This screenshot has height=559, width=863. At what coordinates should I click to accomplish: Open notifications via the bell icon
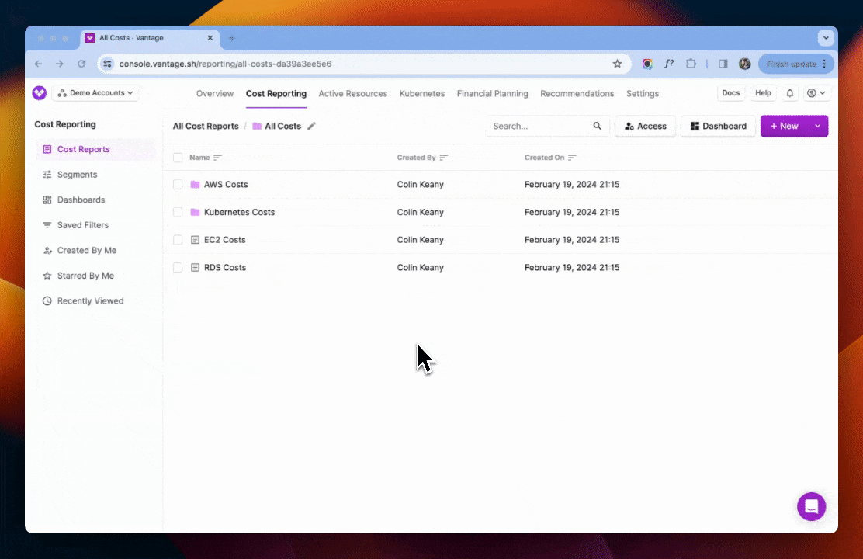click(790, 92)
